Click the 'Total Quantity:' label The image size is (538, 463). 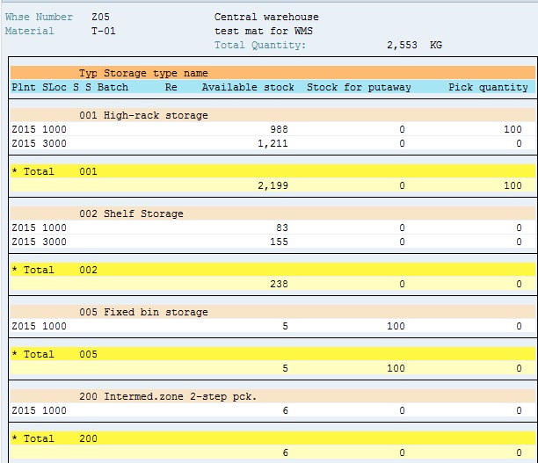point(260,45)
